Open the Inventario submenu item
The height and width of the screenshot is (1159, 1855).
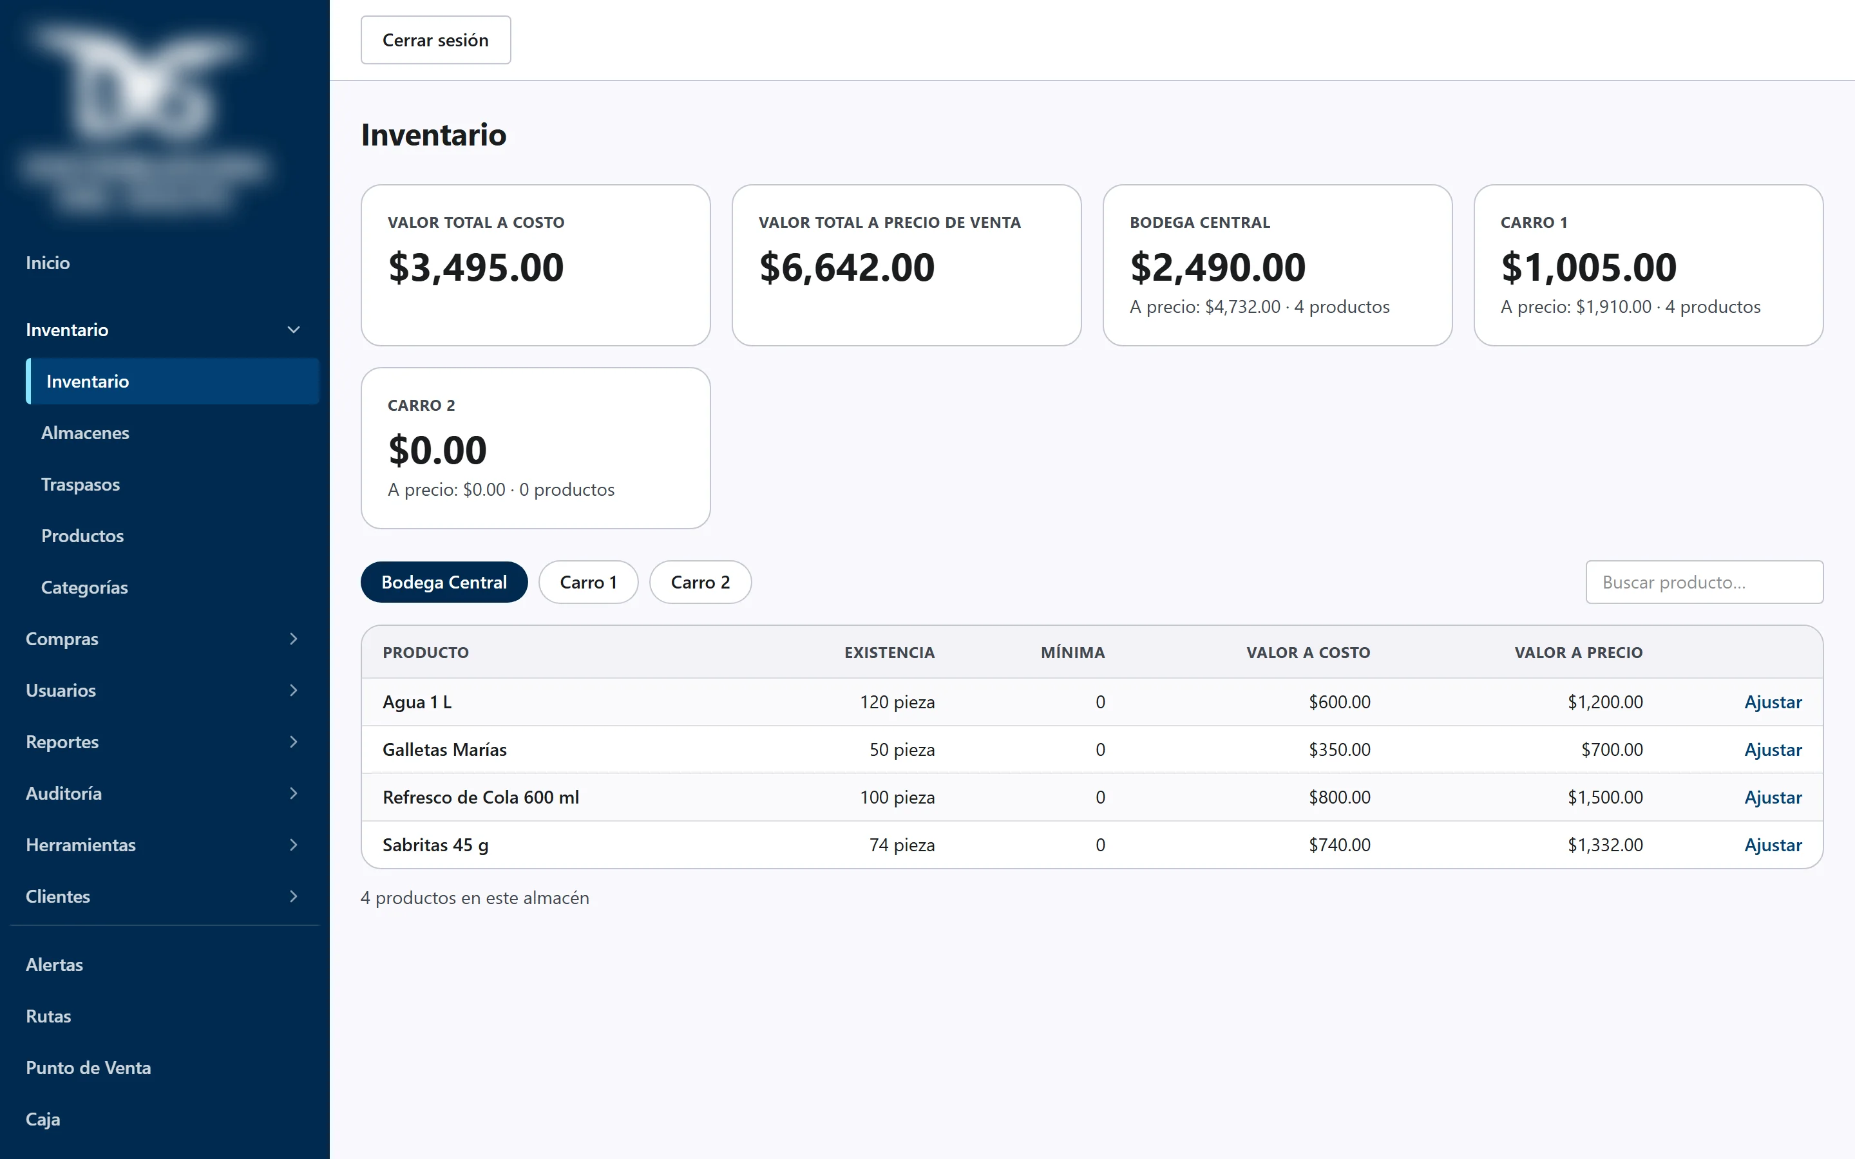click(x=173, y=381)
